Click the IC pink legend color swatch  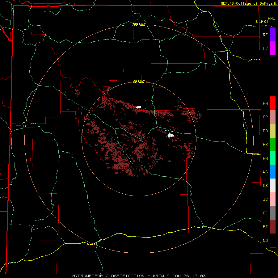[x=273, y=199]
